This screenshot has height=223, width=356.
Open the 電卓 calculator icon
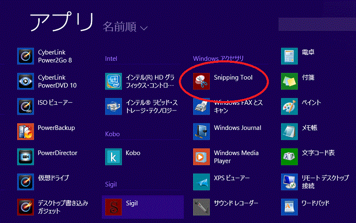coord(289,56)
